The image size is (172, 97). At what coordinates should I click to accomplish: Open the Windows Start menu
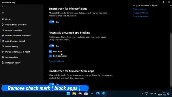[x=68, y=94]
